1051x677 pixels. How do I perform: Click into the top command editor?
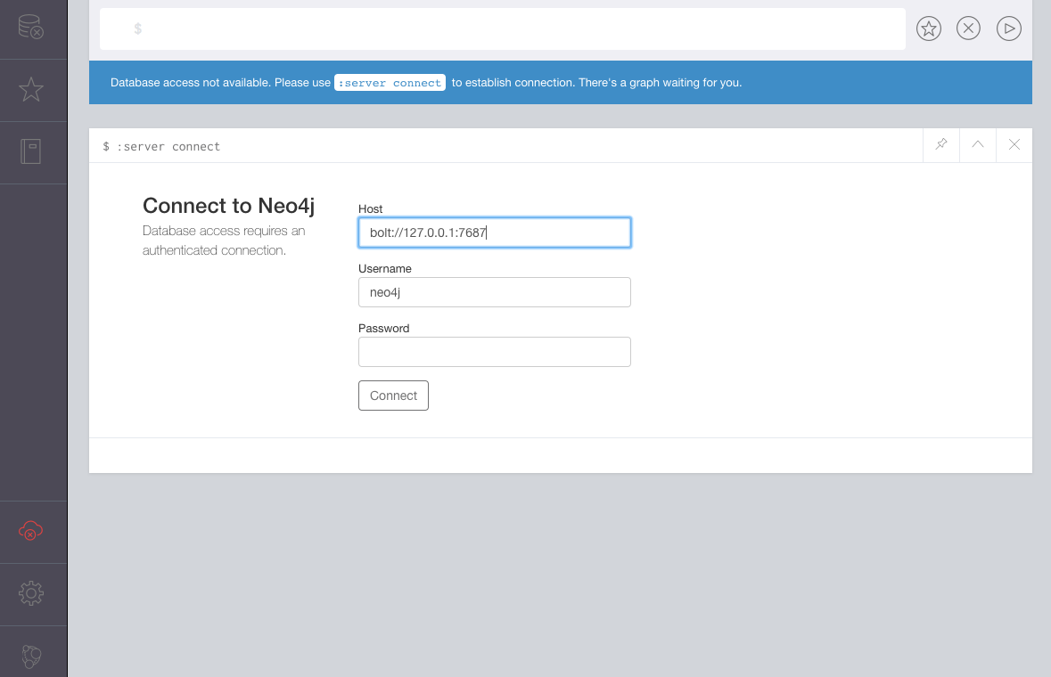pyautogui.click(x=517, y=29)
